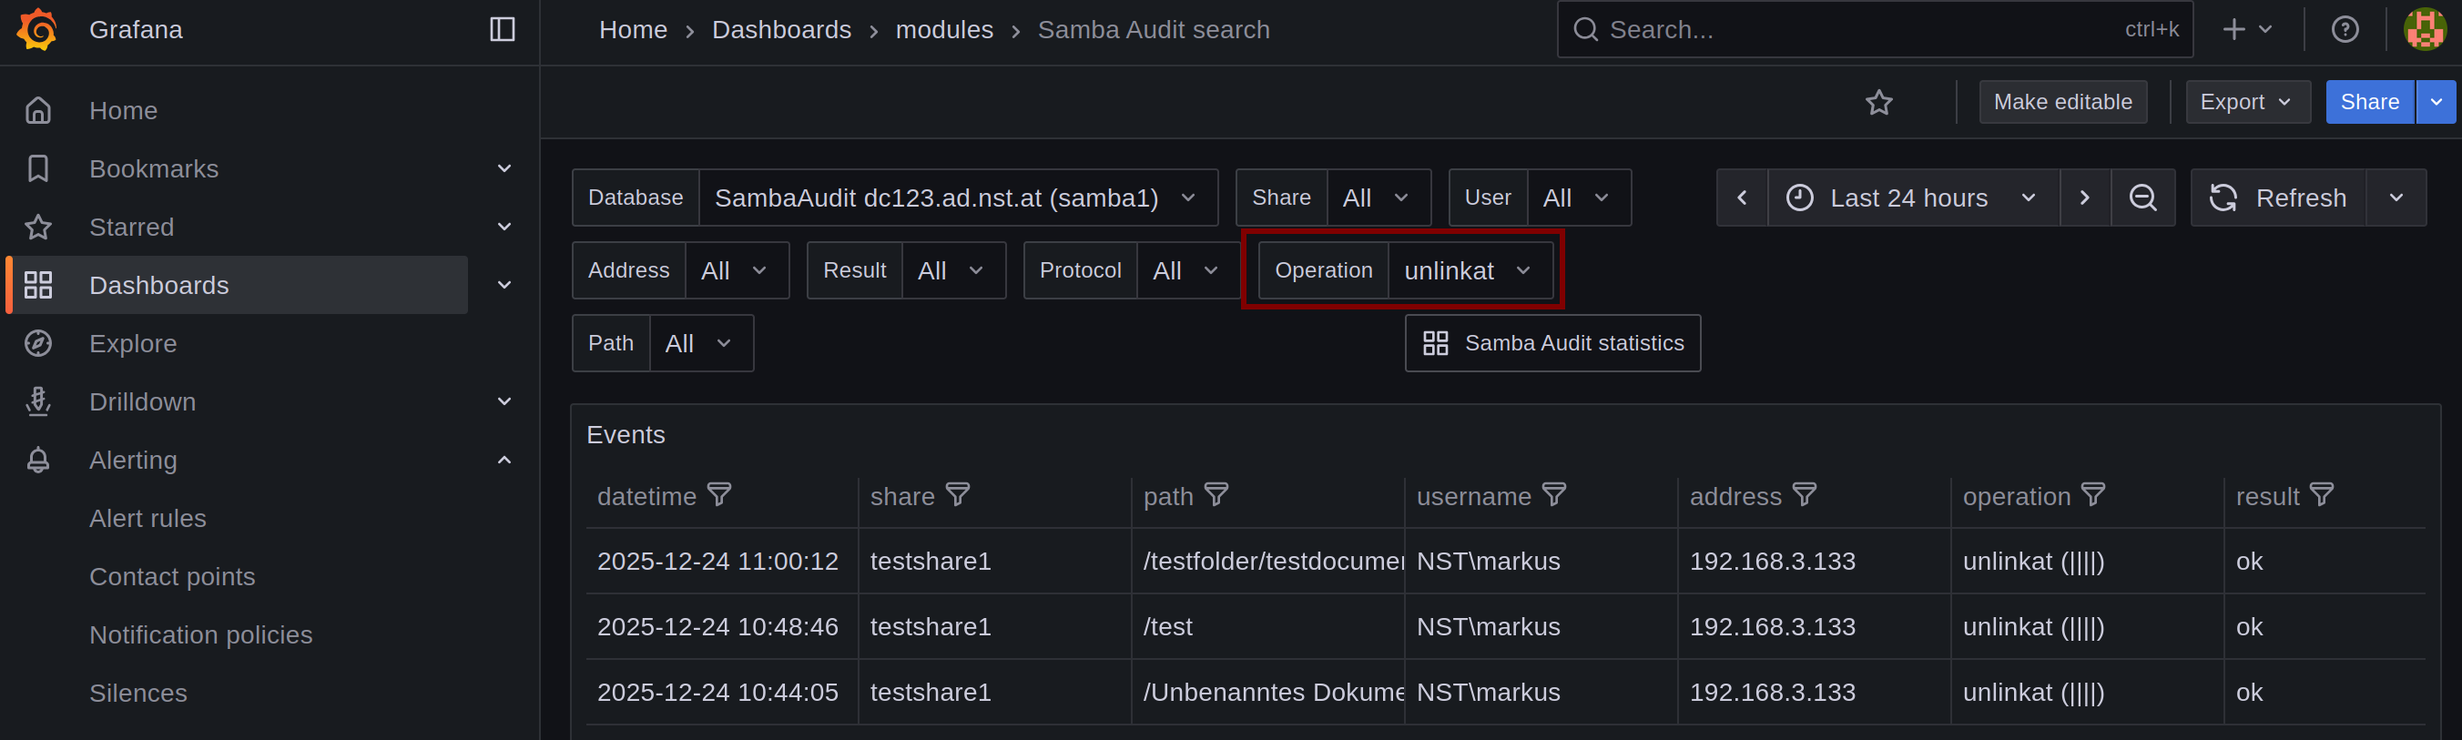Click the Make editable button

[x=2061, y=102]
